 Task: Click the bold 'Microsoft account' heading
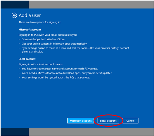[x=30, y=29]
